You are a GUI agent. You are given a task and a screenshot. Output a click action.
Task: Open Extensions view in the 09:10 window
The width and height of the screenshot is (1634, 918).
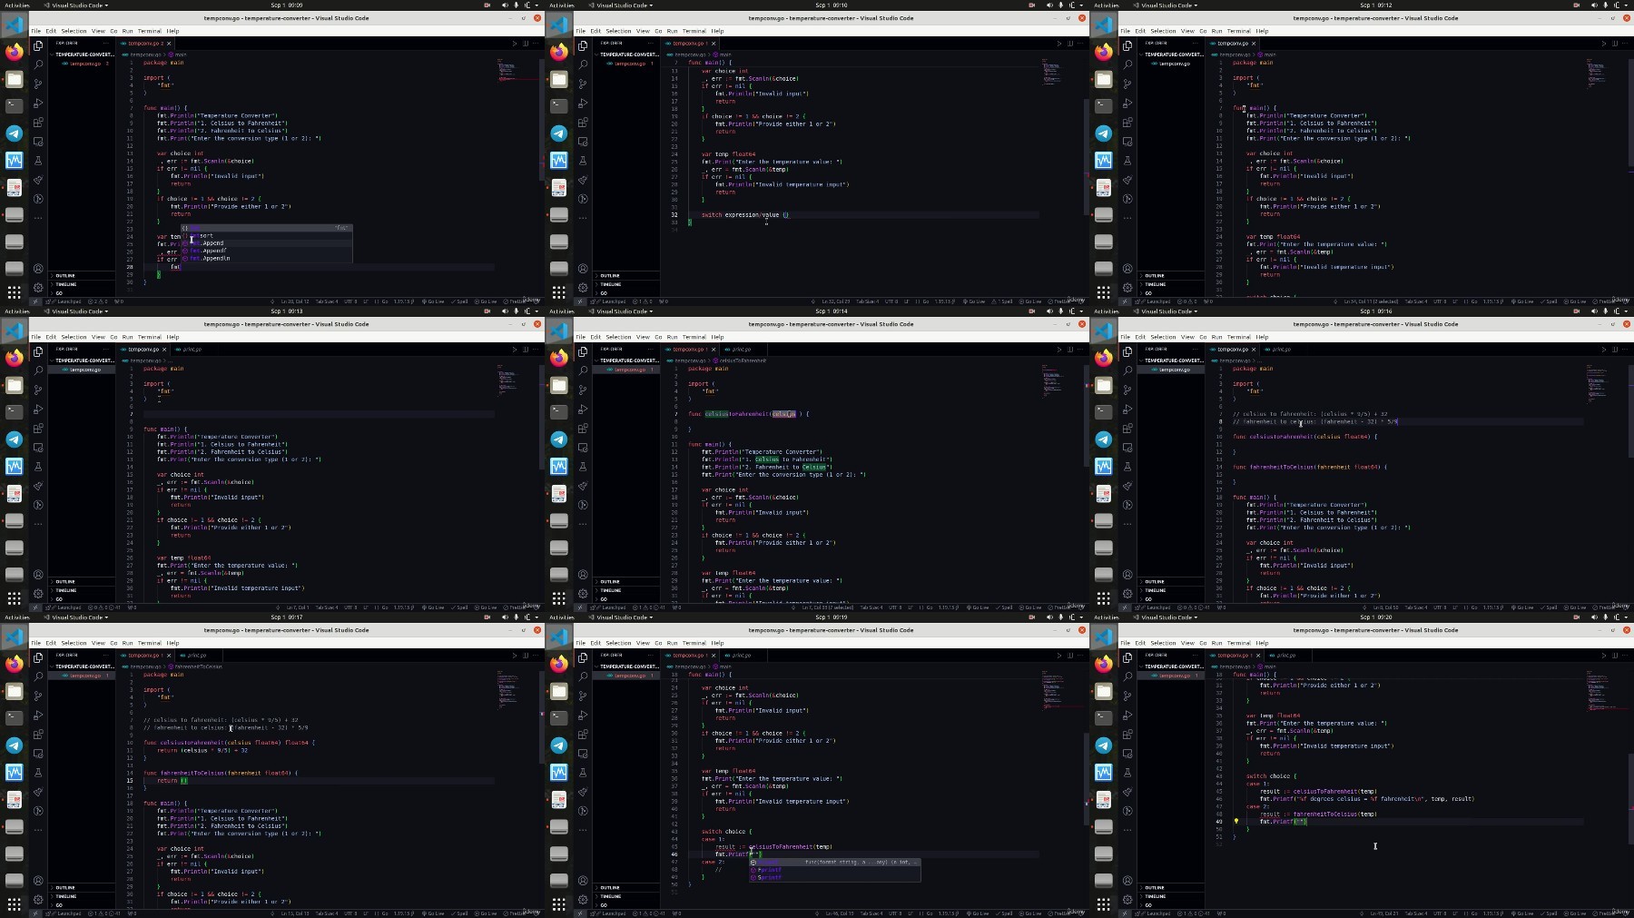pyautogui.click(x=583, y=123)
